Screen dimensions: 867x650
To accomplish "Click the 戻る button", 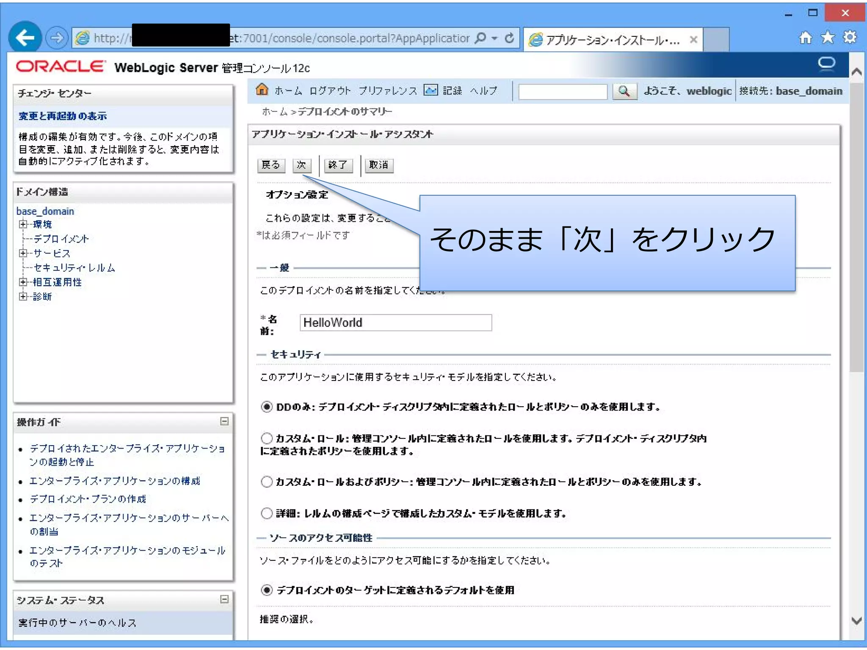I will click(271, 165).
